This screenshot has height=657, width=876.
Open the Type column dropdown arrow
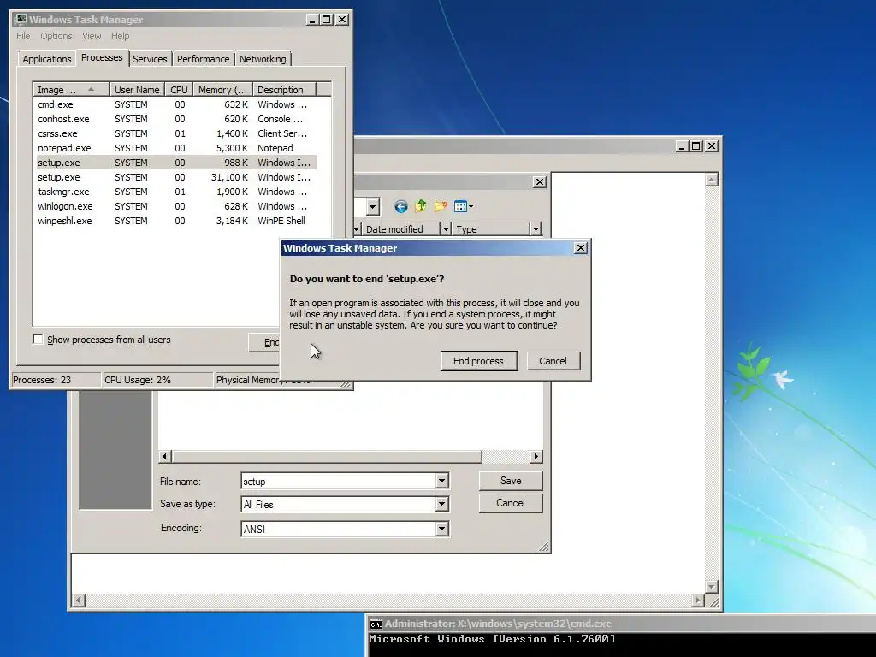tap(536, 229)
